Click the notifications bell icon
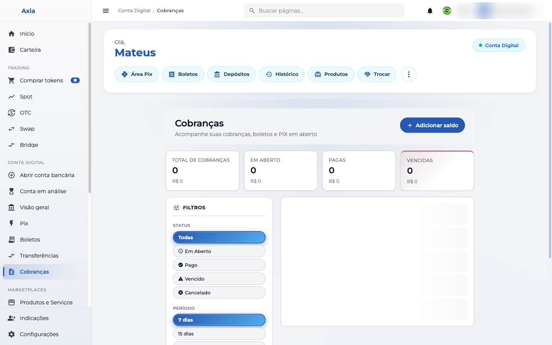This screenshot has width=552, height=345. tap(430, 11)
